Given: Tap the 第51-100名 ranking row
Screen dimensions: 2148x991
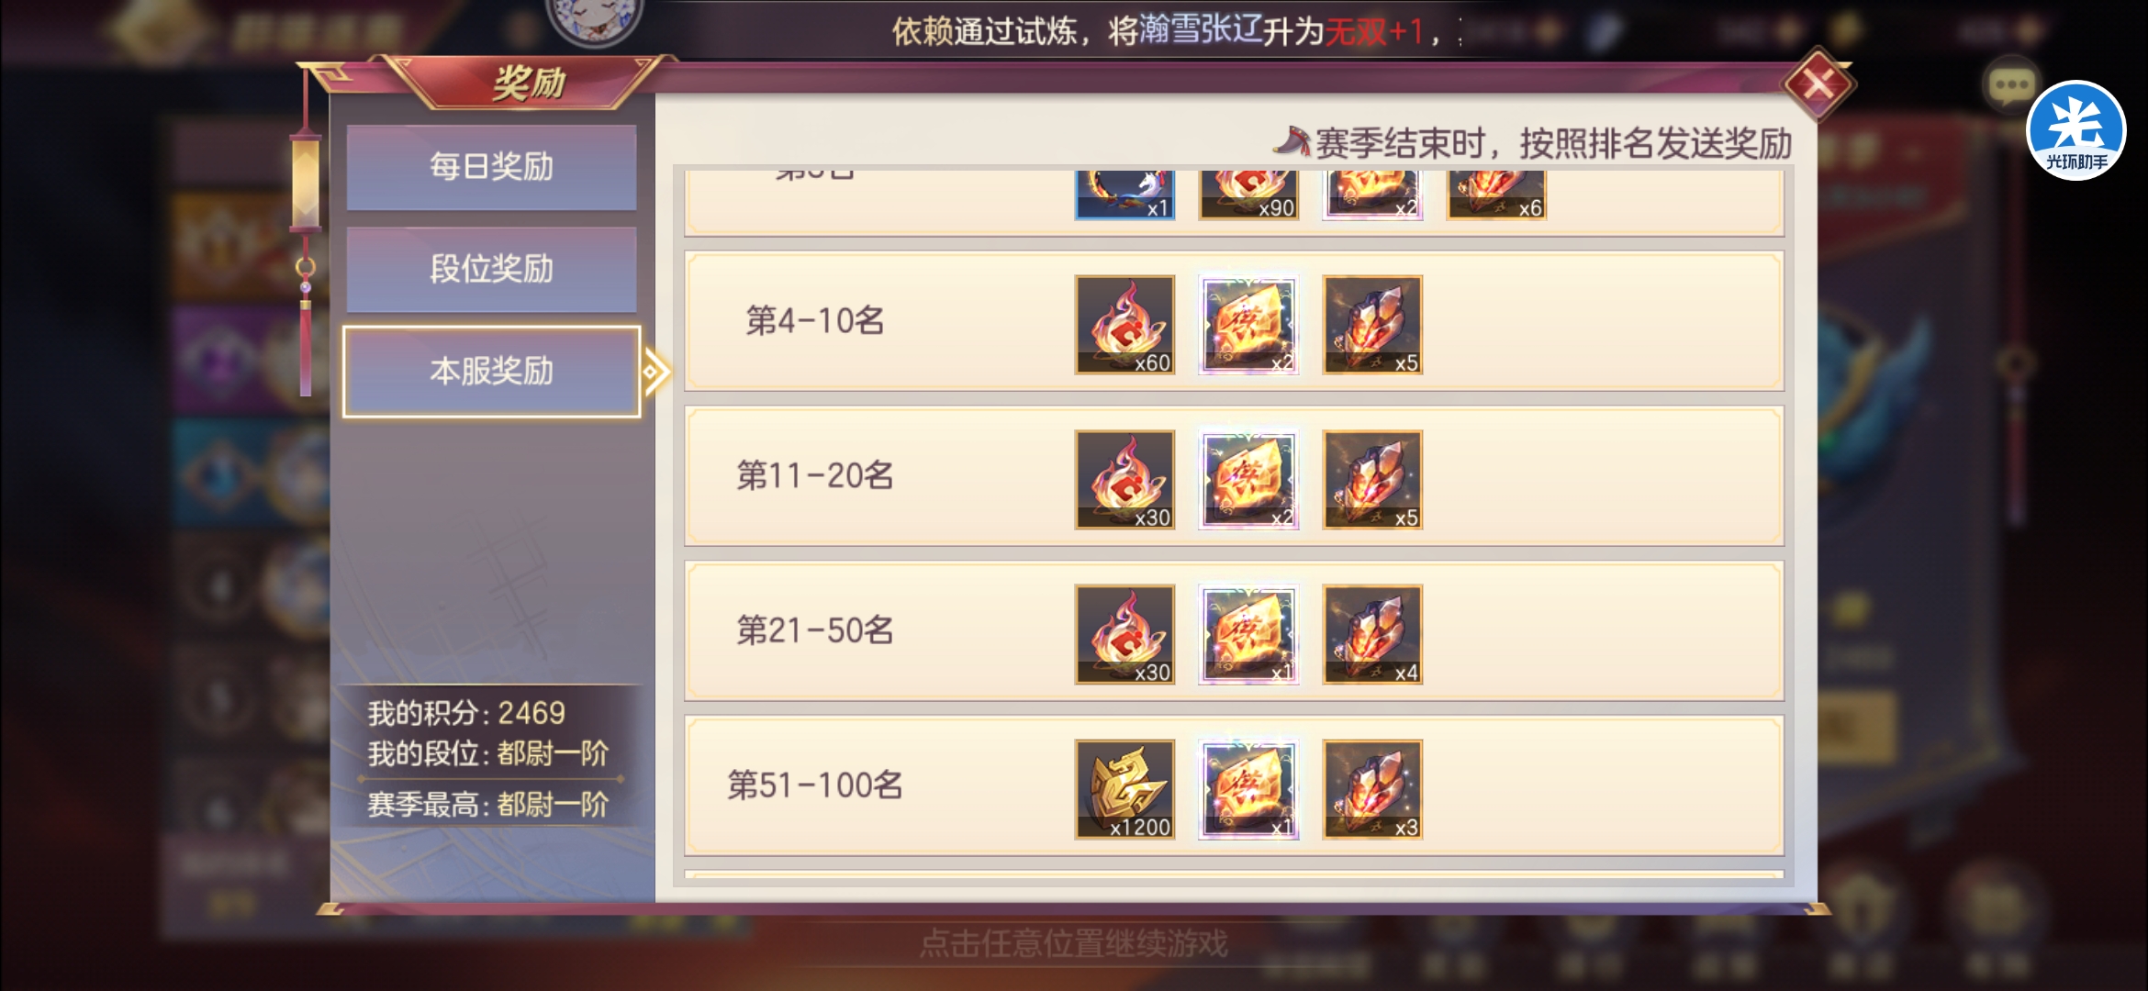Looking at the screenshot, I should [x=1234, y=786].
